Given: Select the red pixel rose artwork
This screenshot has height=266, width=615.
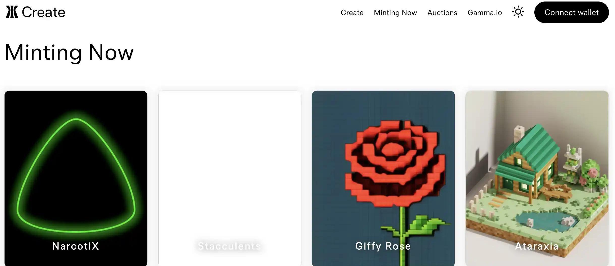Looking at the screenshot, I should pyautogui.click(x=395, y=164).
